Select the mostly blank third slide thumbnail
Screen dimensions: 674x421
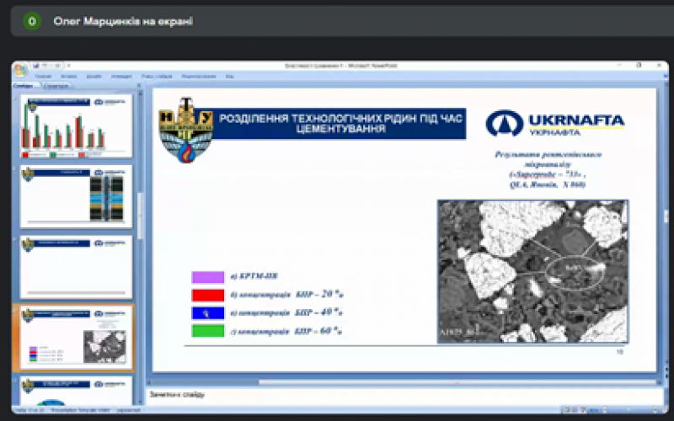pos(76,267)
